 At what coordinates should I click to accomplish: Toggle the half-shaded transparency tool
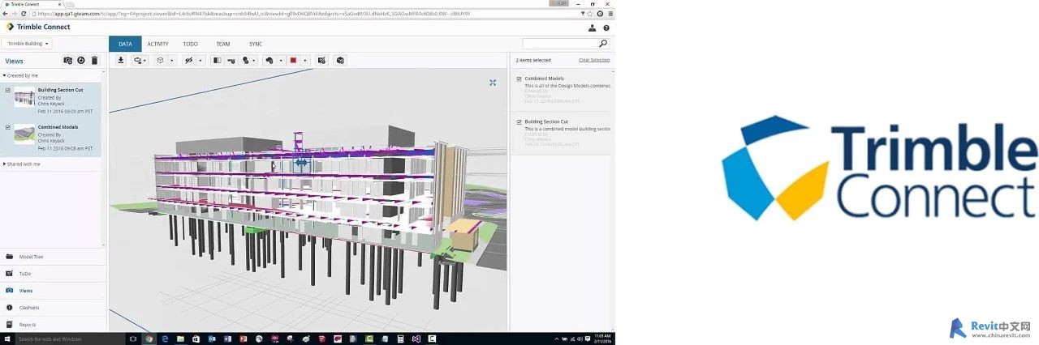pos(217,60)
